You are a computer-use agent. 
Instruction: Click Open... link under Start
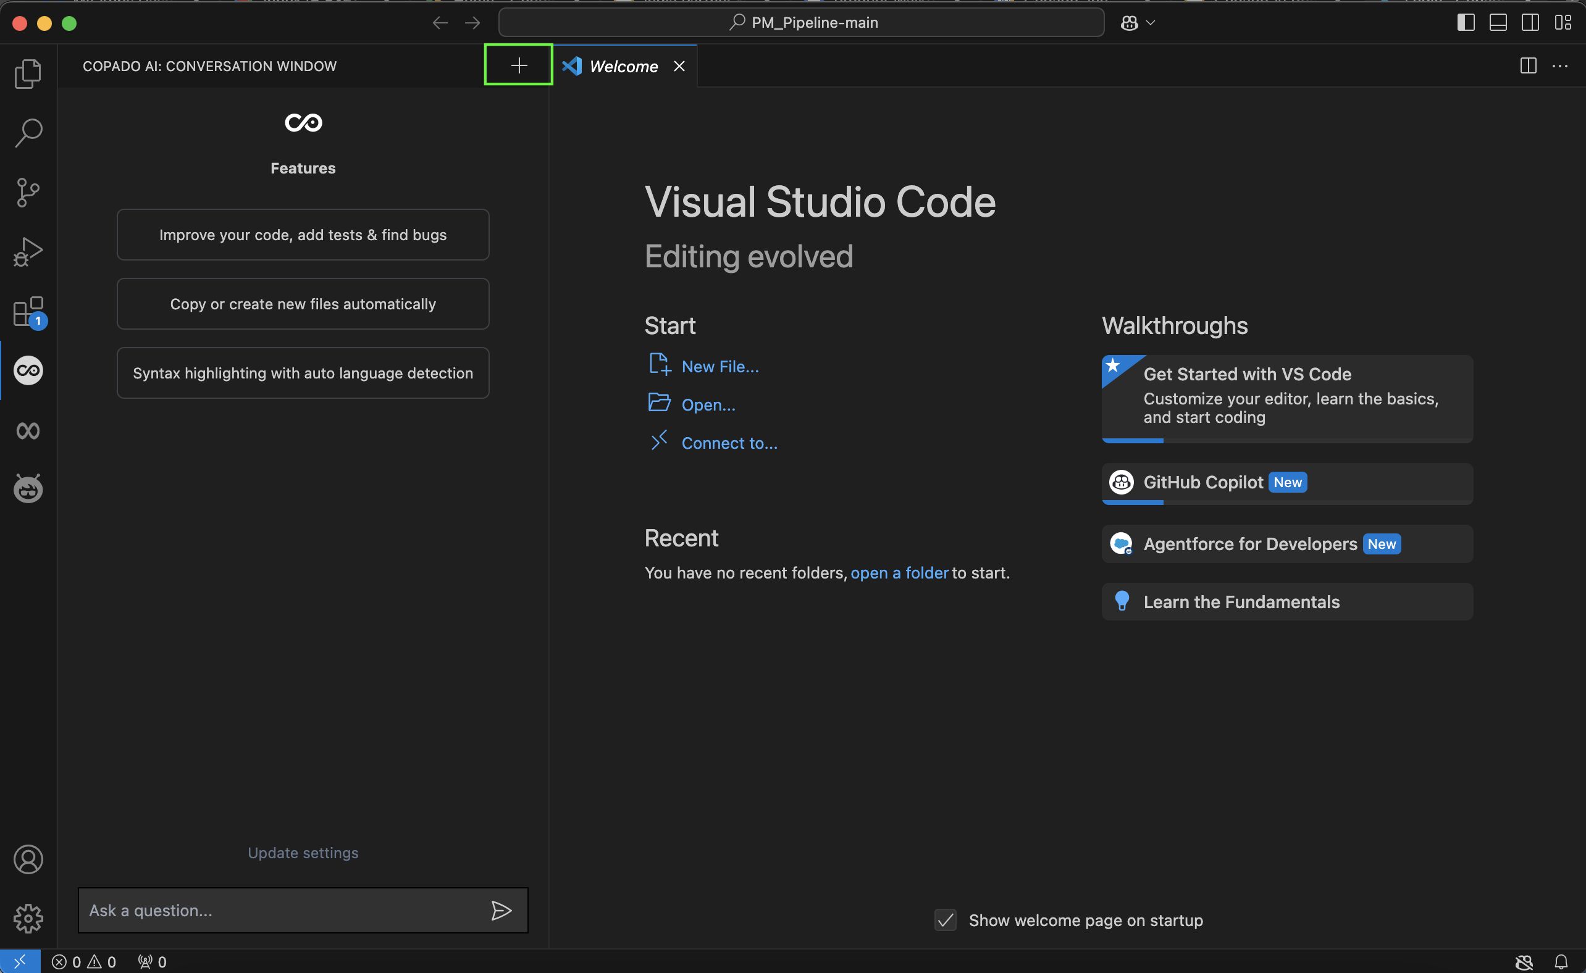[708, 405]
